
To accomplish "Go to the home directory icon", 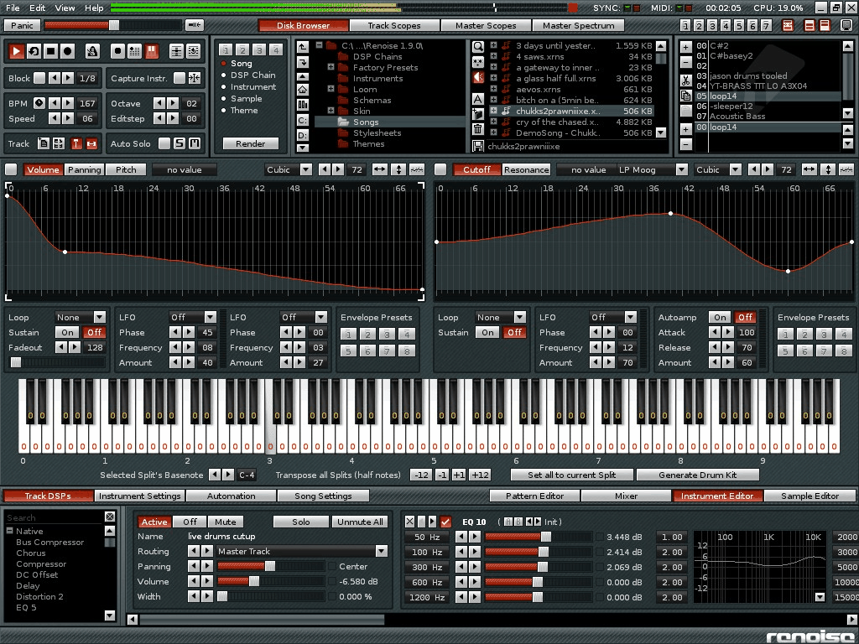I will tap(302, 90).
